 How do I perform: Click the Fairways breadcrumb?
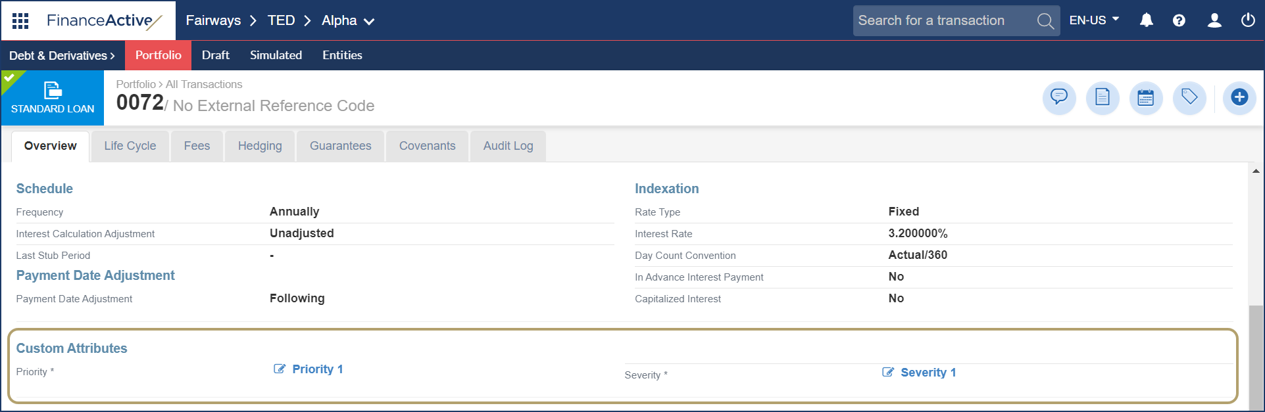[213, 20]
